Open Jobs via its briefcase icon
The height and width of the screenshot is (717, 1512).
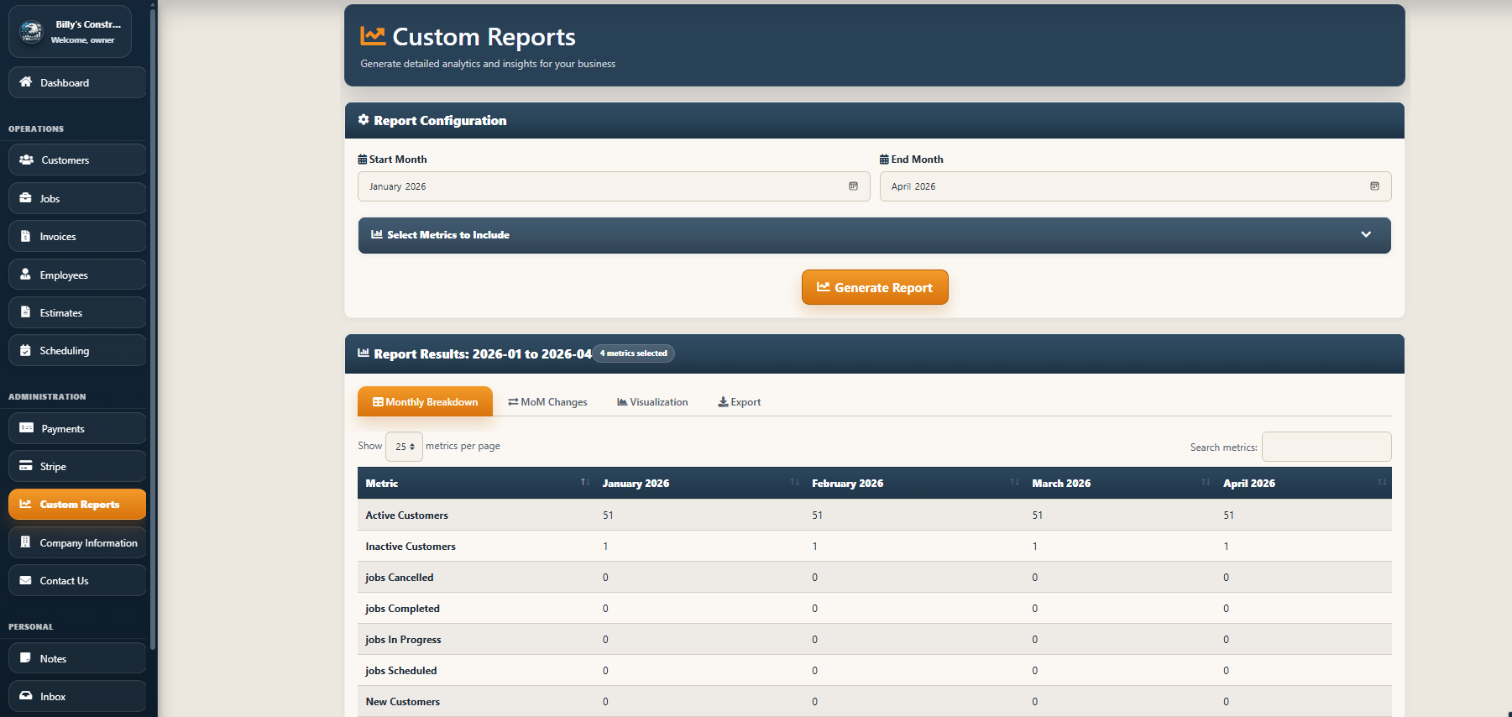[x=25, y=198]
